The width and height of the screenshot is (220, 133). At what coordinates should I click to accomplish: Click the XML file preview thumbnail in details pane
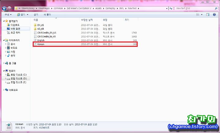click(x=9, y=126)
